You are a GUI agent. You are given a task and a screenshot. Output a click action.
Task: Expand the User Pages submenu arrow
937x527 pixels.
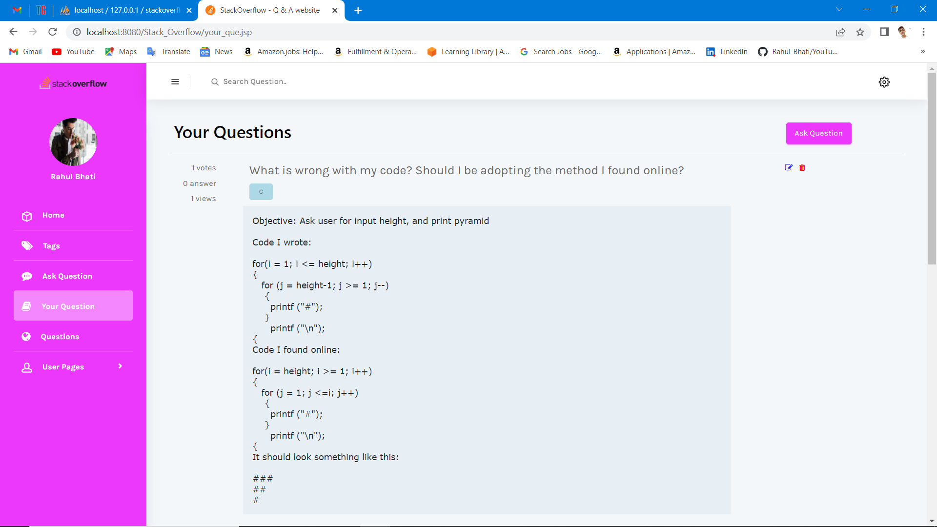(x=120, y=366)
